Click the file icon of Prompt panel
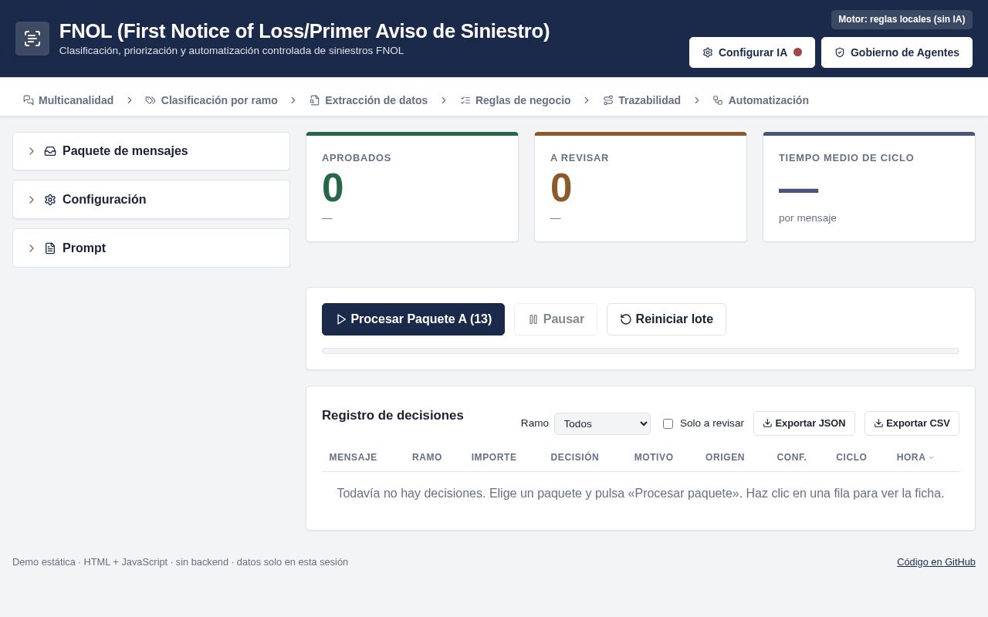 point(50,248)
